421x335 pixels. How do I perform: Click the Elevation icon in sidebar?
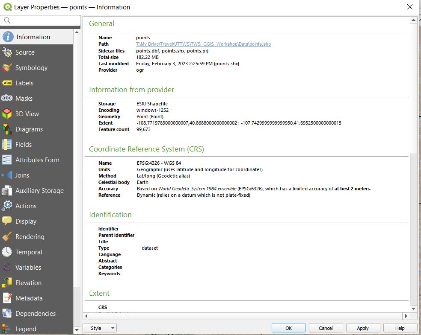click(7, 283)
